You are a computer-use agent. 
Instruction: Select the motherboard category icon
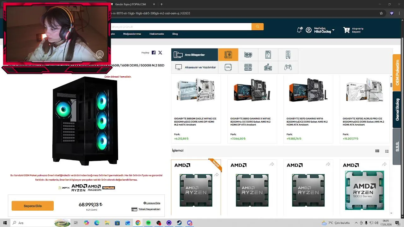[x=228, y=55]
